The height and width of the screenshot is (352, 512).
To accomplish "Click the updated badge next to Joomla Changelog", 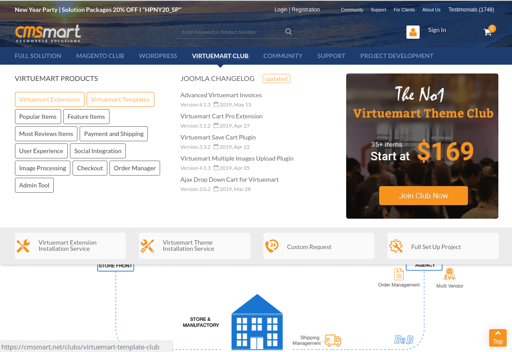I will [x=276, y=79].
